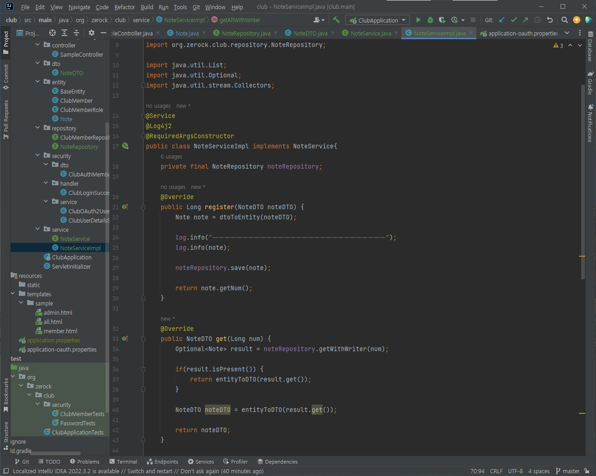Fold the register method at line 21
Viewport: 596px width, 476px height.
[143, 207]
